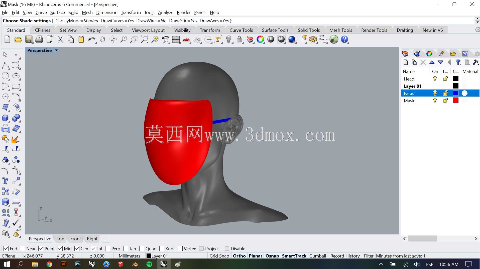Select the Circle tool in left sidebar

[x=5, y=76]
